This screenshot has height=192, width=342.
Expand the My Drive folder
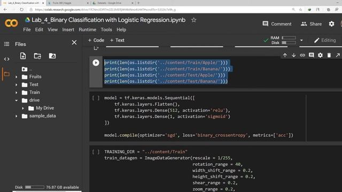coord(23,108)
